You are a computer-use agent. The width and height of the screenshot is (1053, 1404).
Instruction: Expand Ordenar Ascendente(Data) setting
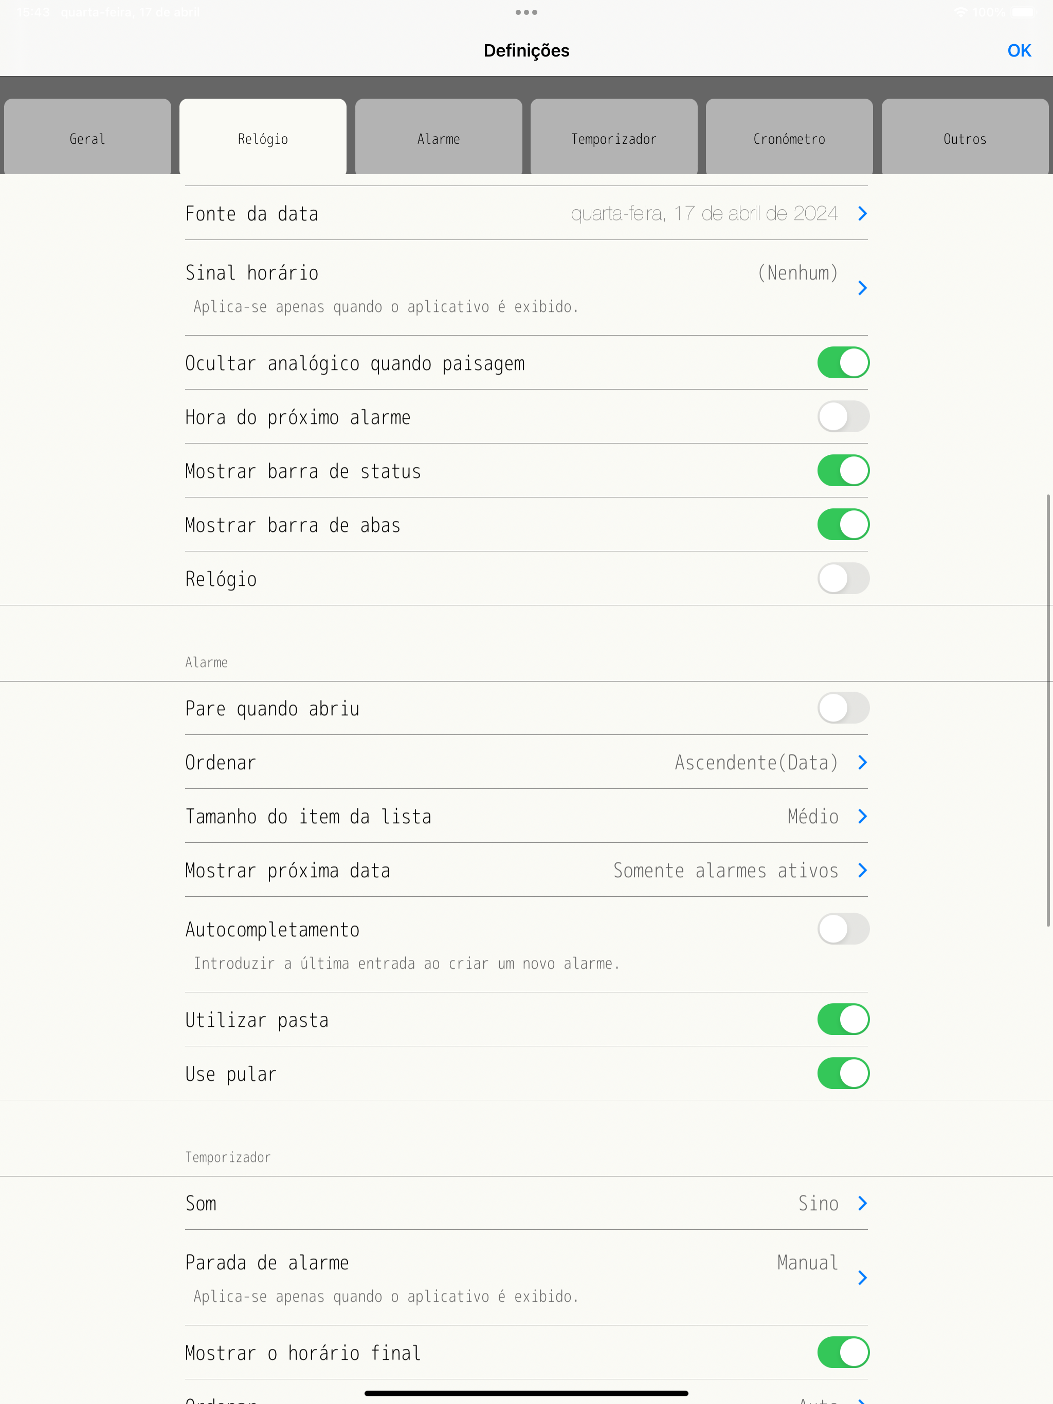coord(862,762)
